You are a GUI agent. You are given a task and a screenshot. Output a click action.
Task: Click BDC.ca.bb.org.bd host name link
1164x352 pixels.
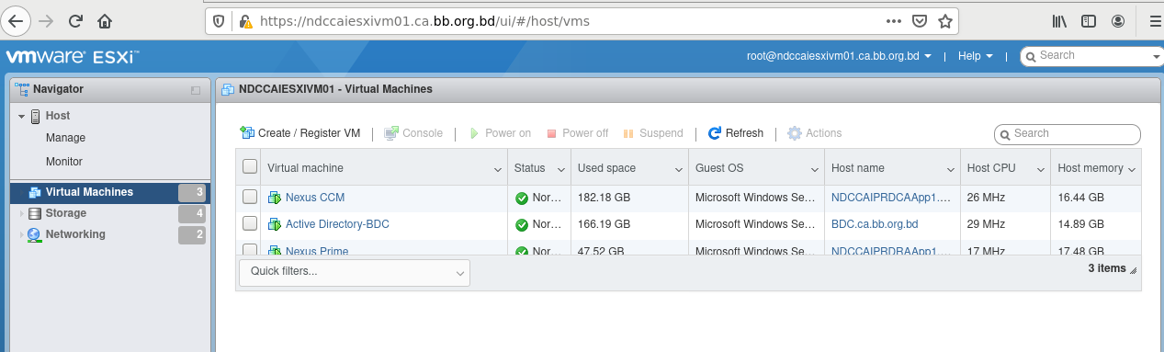[875, 224]
